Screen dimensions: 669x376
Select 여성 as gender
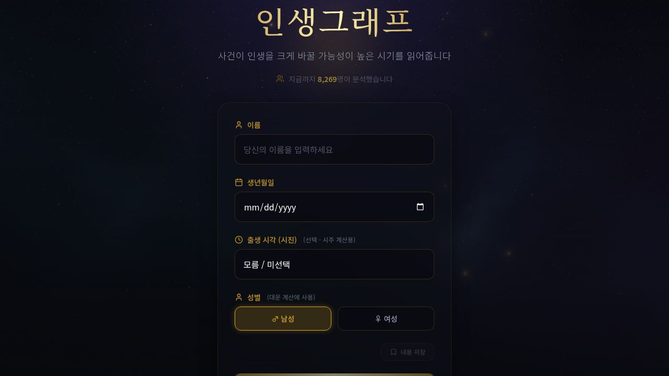(386, 319)
